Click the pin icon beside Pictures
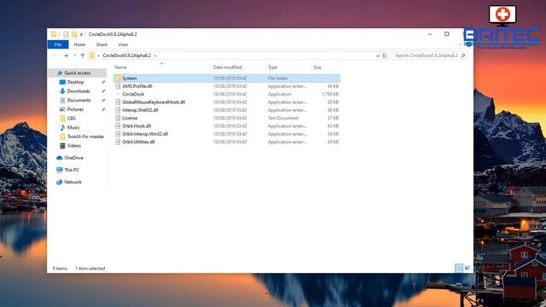The width and height of the screenshot is (546, 307). tap(103, 109)
